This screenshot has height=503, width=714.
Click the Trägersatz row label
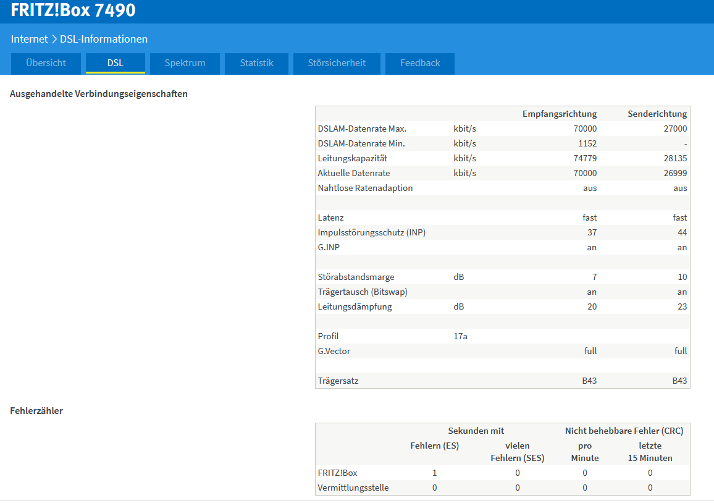coord(338,381)
